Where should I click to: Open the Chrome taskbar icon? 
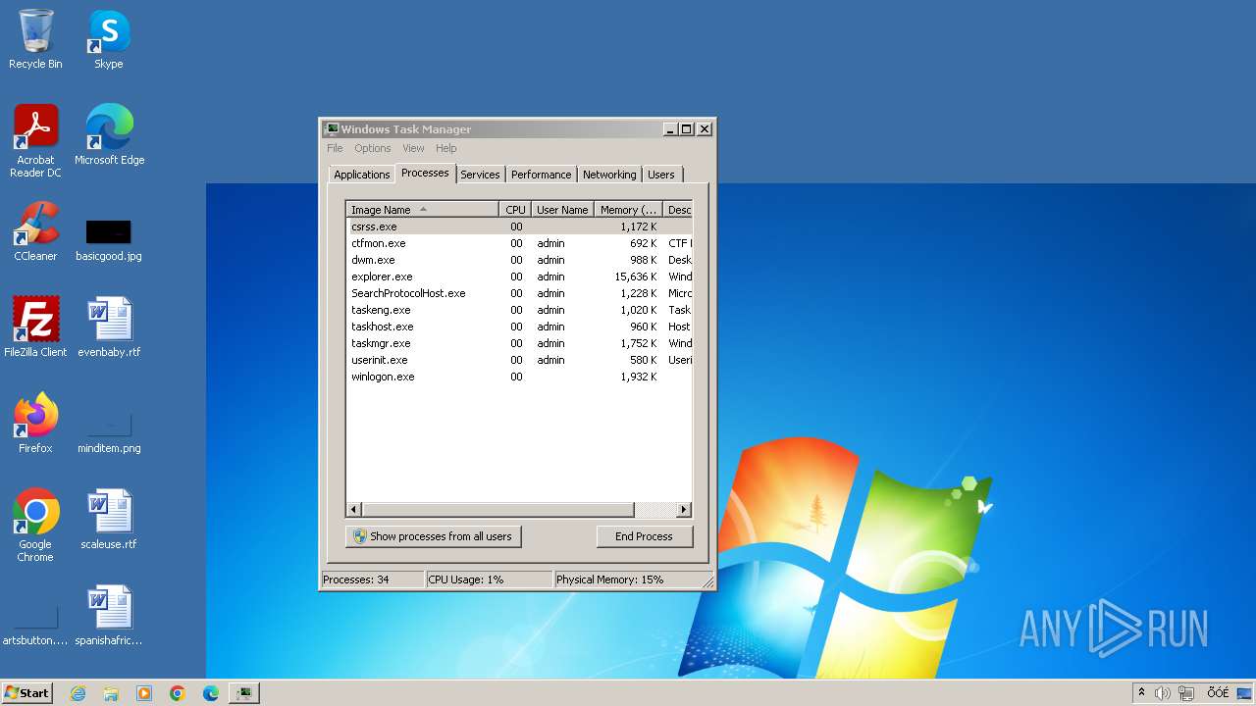[178, 693]
